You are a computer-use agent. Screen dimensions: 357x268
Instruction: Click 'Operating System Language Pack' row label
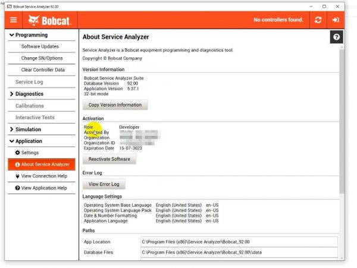pyautogui.click(x=117, y=210)
